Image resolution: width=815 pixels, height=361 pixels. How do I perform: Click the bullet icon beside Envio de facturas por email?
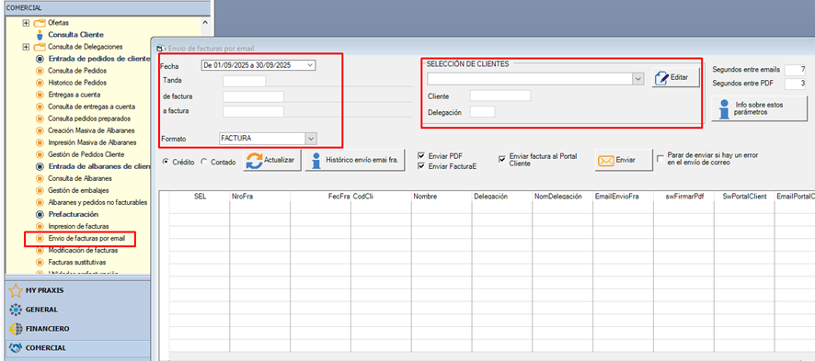(40, 239)
